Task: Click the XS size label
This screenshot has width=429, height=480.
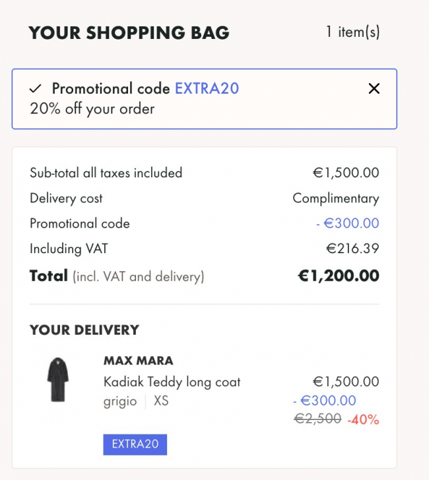Action: [x=161, y=400]
